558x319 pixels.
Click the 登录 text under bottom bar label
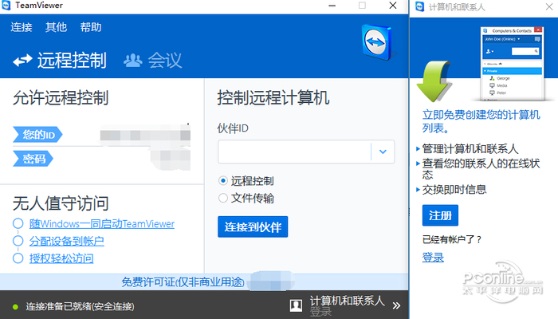[x=320, y=312]
